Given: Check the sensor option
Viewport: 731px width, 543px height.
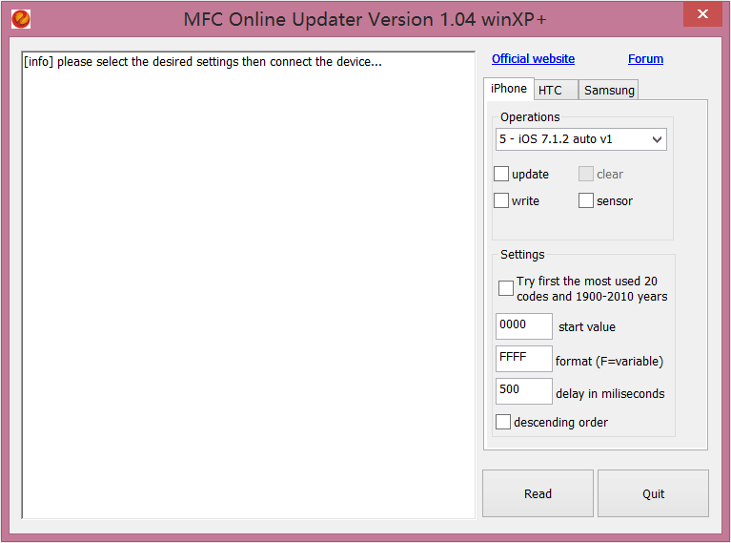Looking at the screenshot, I should click(x=586, y=200).
